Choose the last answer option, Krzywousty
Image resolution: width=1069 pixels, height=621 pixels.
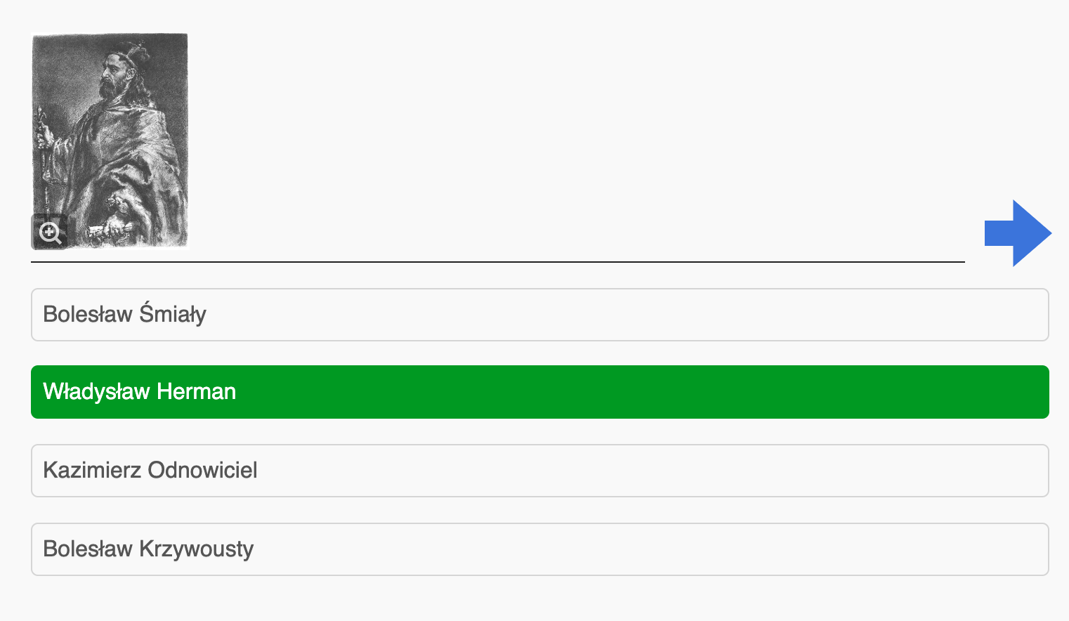pyautogui.click(x=539, y=549)
